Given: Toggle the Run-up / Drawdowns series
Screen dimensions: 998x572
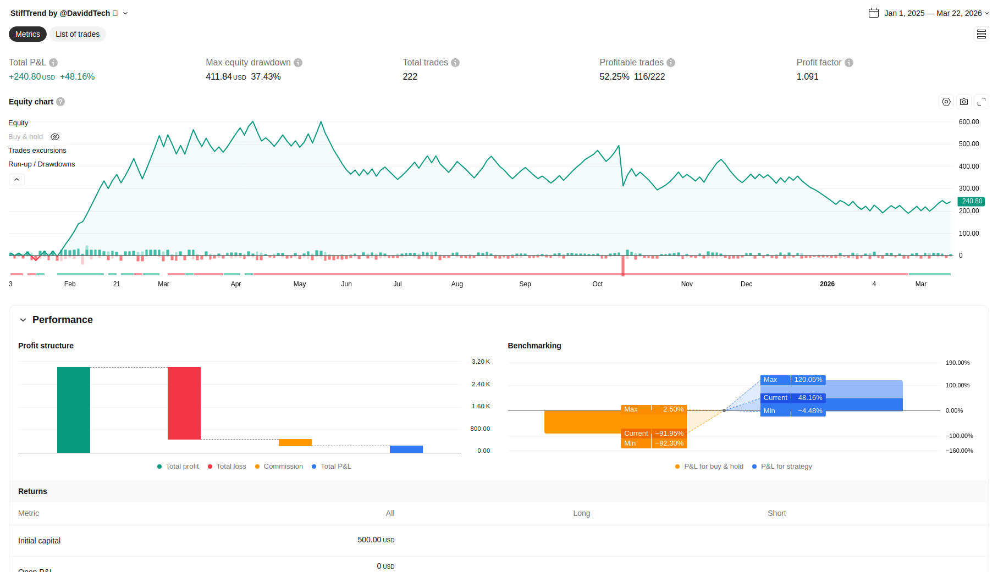Looking at the screenshot, I should tap(42, 164).
